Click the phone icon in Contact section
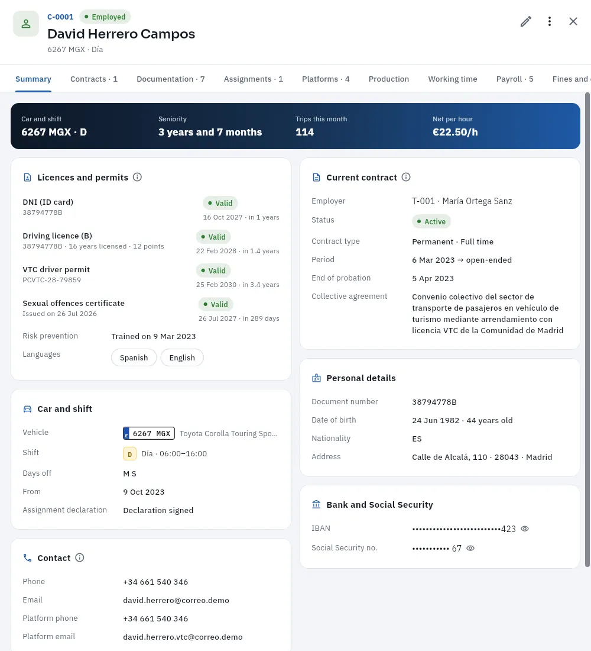This screenshot has height=651, width=591. [27, 558]
